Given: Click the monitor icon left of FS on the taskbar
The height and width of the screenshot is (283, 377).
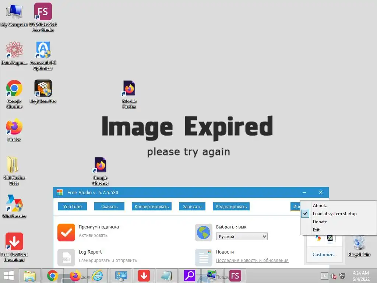Looking at the screenshot, I should tap(212, 275).
